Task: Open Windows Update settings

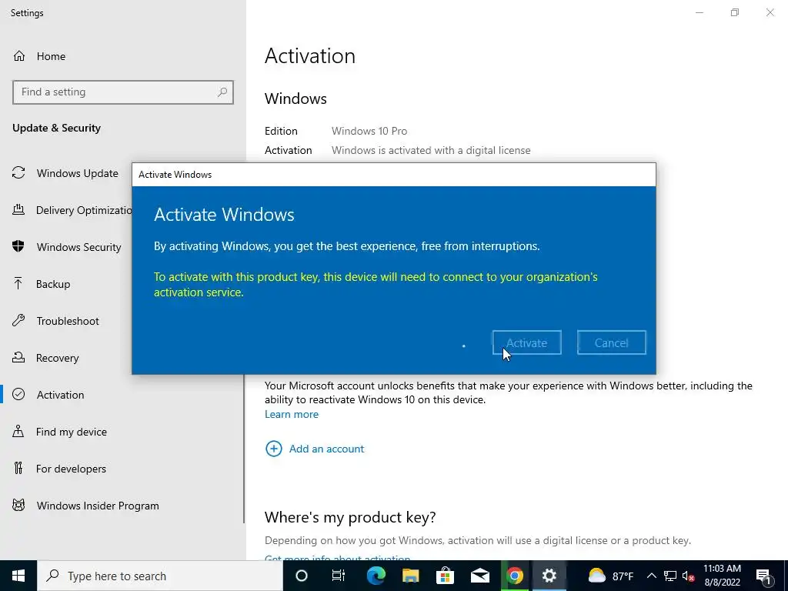Action: pos(78,173)
